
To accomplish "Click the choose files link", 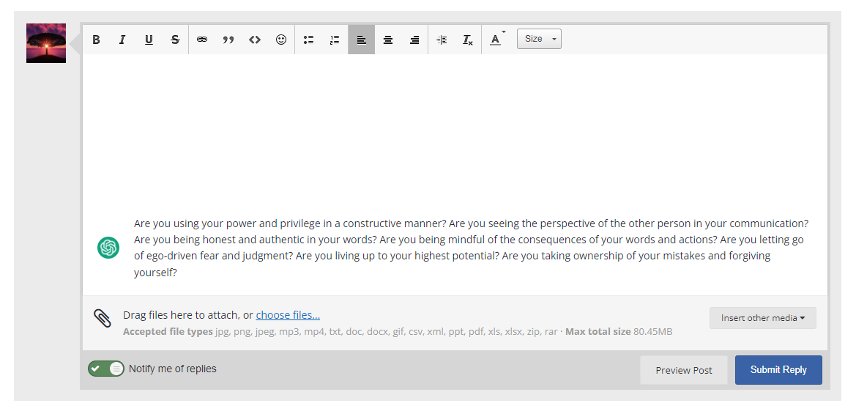I will (x=288, y=315).
